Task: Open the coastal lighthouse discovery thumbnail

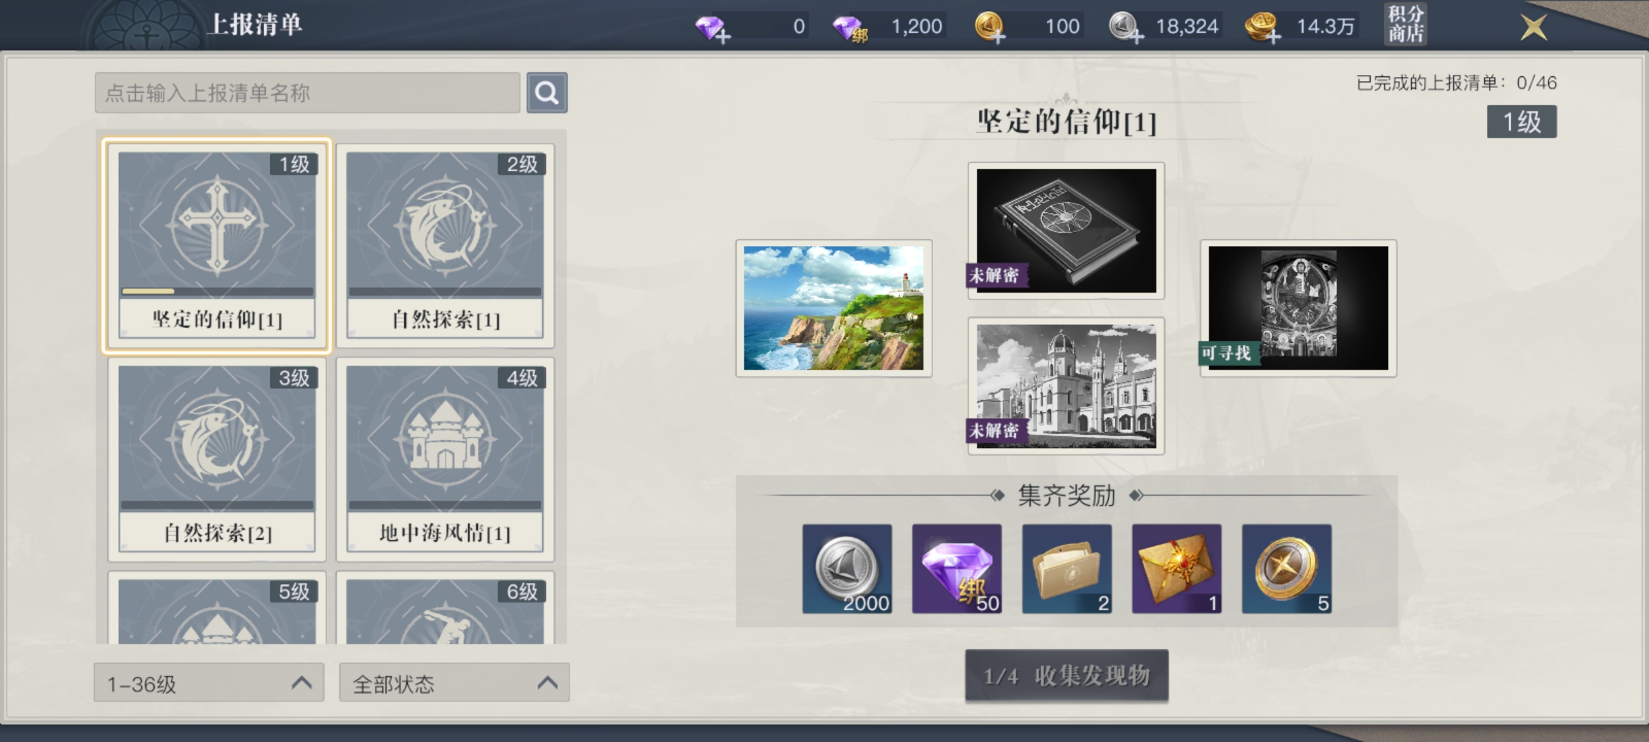Action: coord(833,308)
